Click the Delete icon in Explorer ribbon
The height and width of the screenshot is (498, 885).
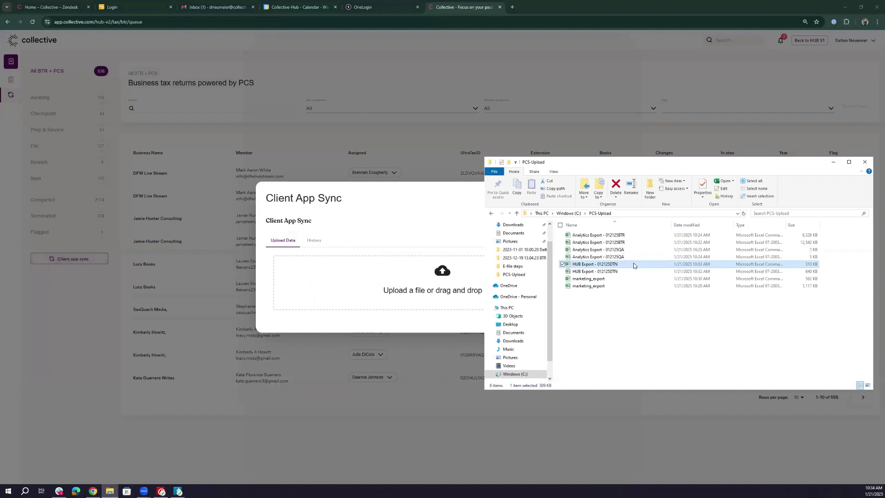[x=615, y=184]
